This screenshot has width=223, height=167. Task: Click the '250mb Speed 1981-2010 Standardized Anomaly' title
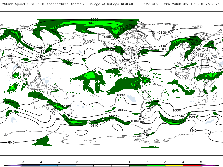coord(43,4)
